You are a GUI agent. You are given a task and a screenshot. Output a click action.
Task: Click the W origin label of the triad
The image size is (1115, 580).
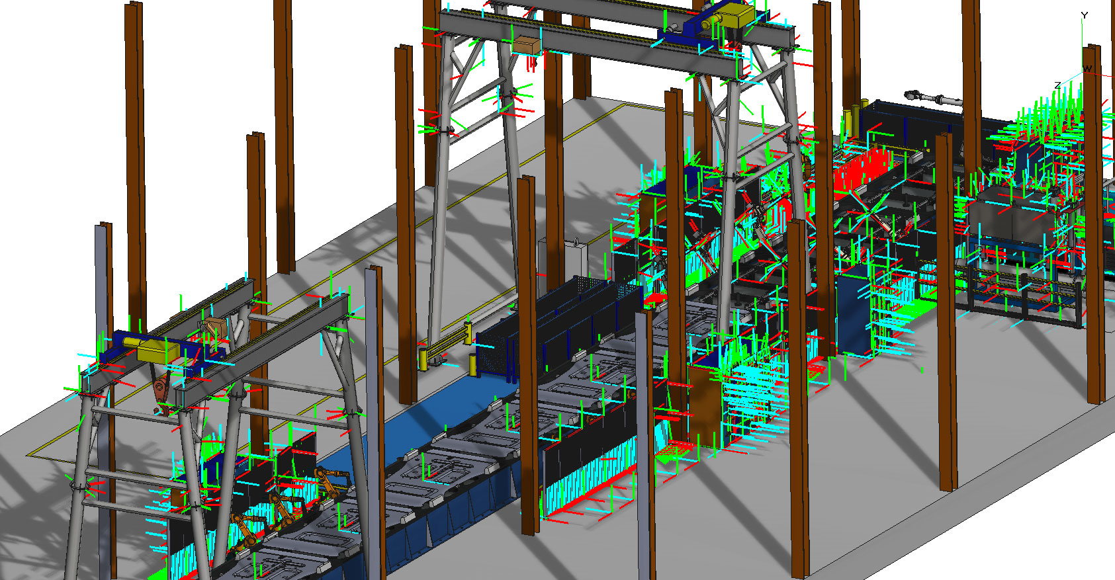[x=1087, y=69]
